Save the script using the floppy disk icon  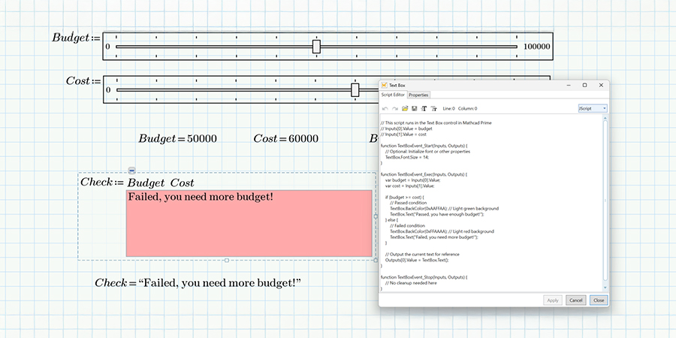[414, 109]
